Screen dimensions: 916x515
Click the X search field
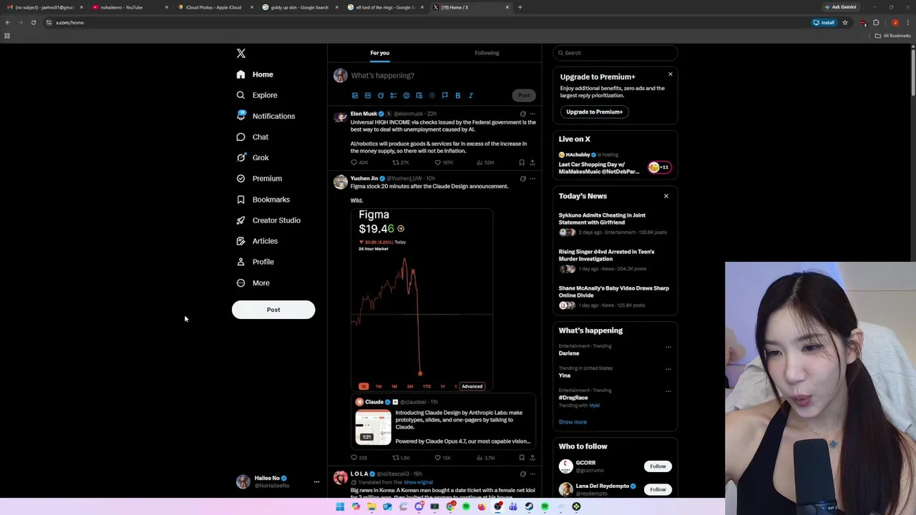click(615, 53)
